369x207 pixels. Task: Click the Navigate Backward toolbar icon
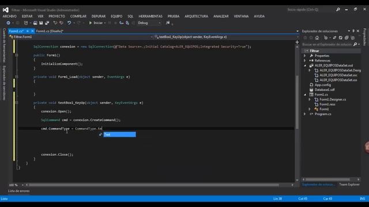tap(8, 23)
